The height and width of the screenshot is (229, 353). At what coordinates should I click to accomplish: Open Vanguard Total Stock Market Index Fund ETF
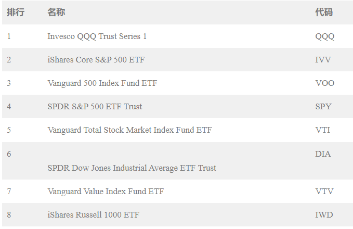click(129, 130)
